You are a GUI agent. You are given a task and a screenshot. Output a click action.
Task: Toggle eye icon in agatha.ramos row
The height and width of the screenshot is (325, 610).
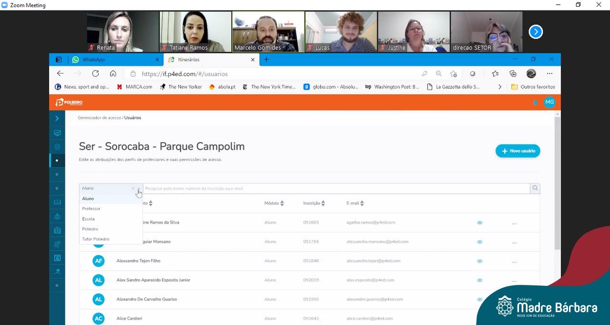(480, 223)
